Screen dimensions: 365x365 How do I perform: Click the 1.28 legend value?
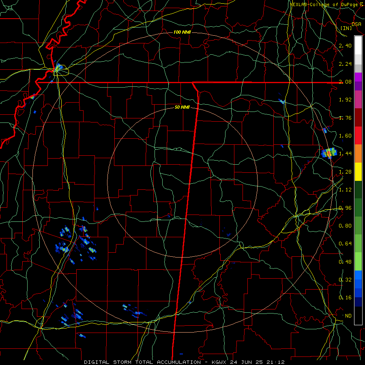point(345,172)
